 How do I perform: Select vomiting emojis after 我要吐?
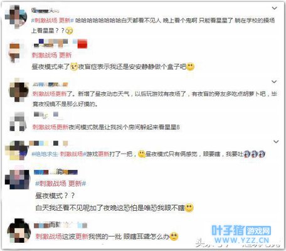coord(255,154)
